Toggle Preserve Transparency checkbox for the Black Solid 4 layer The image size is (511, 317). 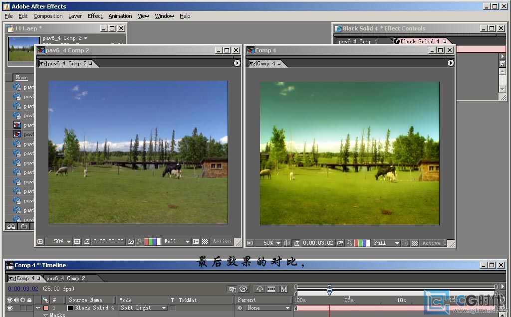coord(173,308)
